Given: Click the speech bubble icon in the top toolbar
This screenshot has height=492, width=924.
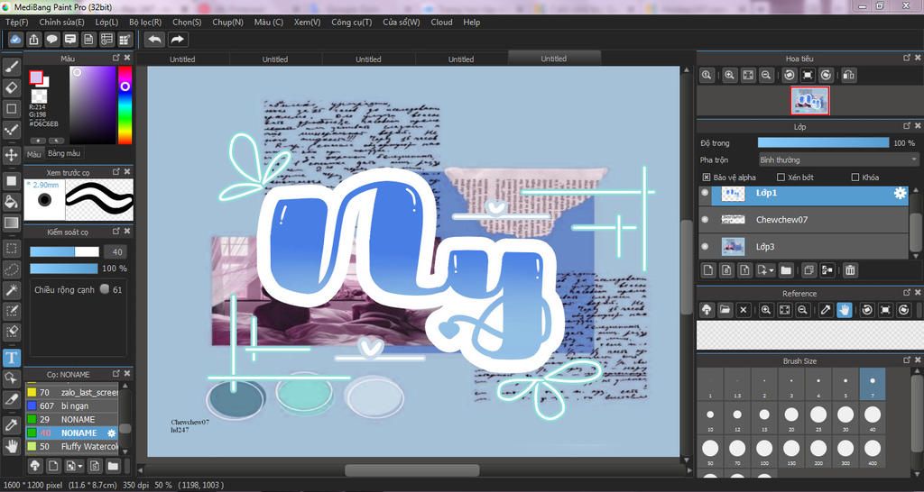Looking at the screenshot, I should pos(51,40).
